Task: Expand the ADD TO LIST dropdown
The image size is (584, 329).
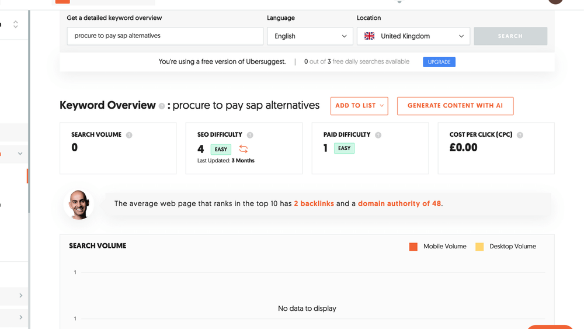Action: (359, 106)
